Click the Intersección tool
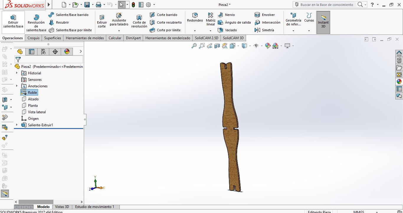403x213 pixels. 267,22
